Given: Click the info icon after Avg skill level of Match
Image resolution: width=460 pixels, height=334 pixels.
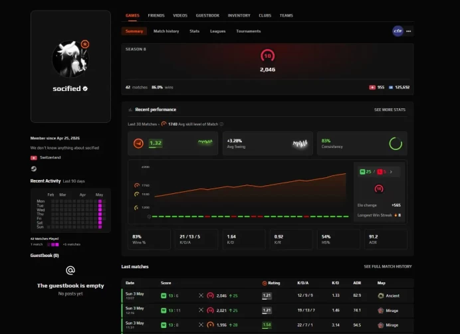Looking at the screenshot, I should tap(221, 124).
